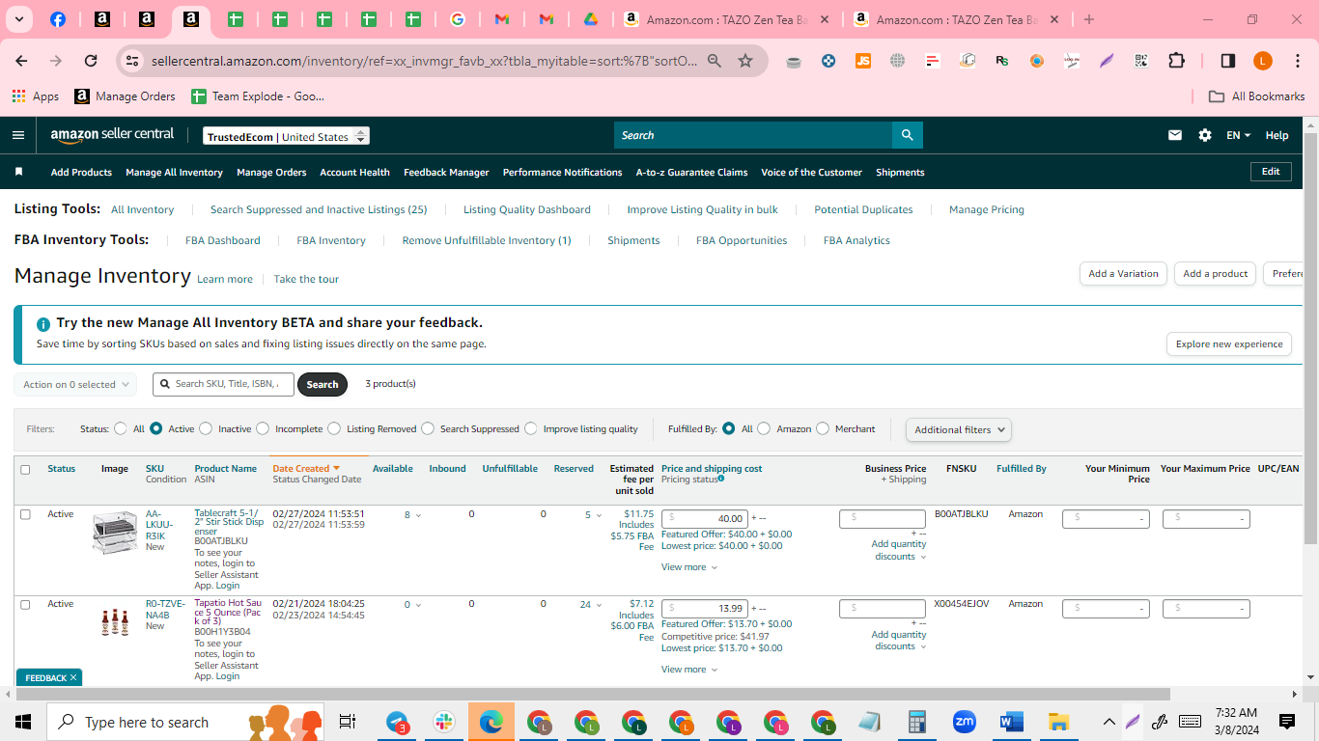Open the Seller Central hamburger menu
Viewport: 1319px width, 741px height.
(18, 135)
